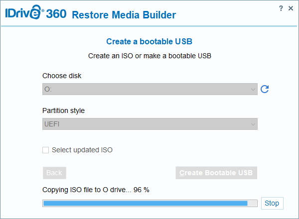
Task: Click the ISO copy progress bar
Action: pos(150,203)
